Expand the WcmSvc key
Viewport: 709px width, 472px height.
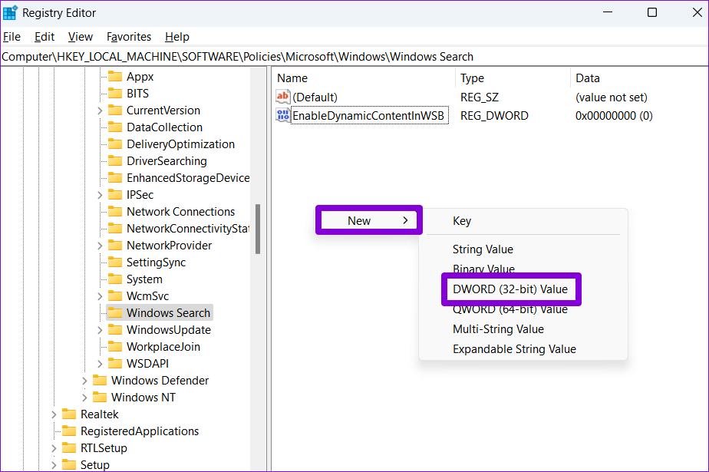point(100,296)
